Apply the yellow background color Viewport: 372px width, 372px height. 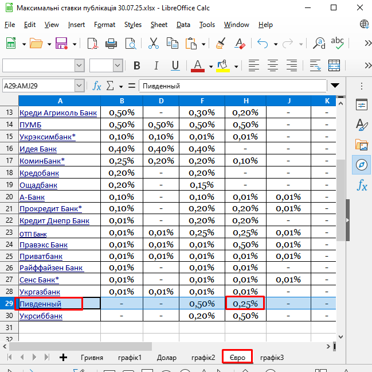pos(223,66)
